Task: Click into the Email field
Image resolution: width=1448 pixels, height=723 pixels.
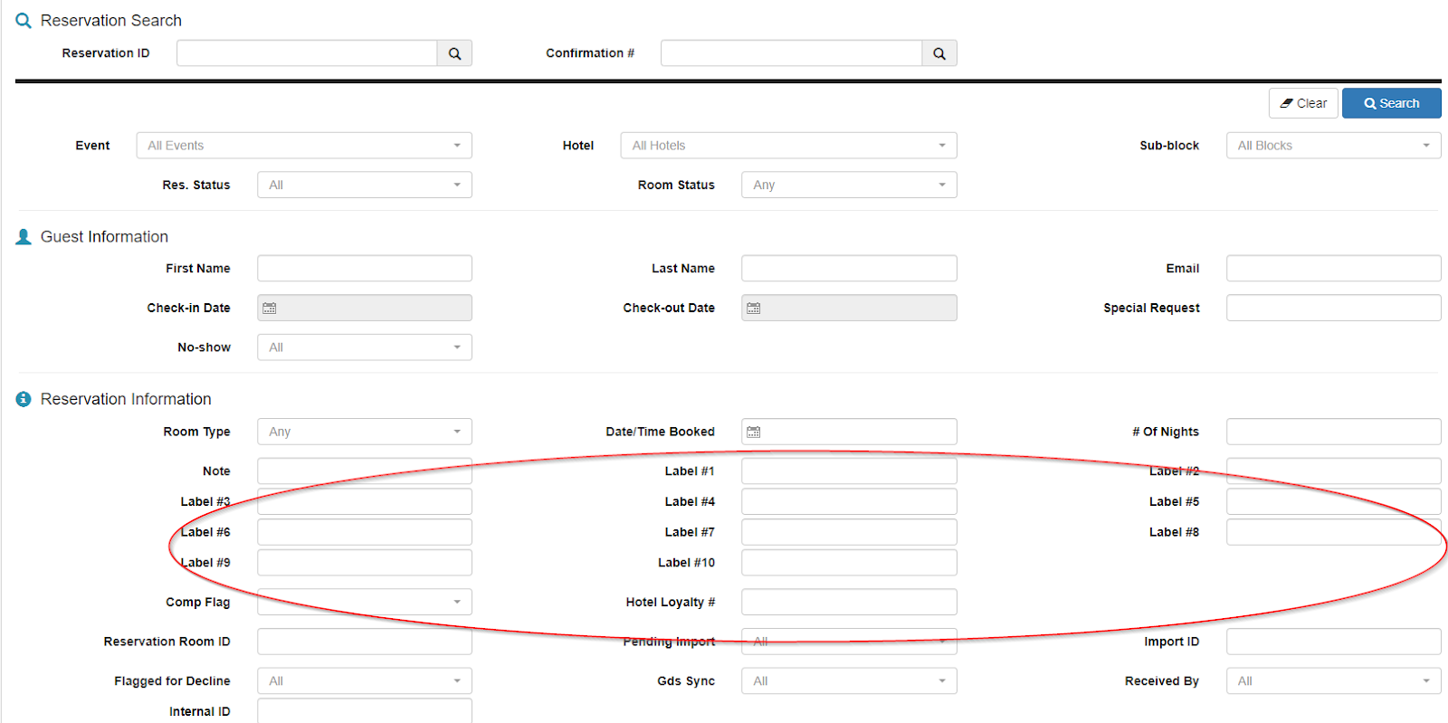Action: [x=1334, y=269]
